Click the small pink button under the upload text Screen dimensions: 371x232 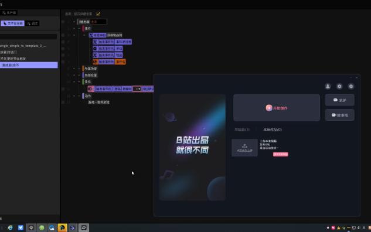(281, 154)
